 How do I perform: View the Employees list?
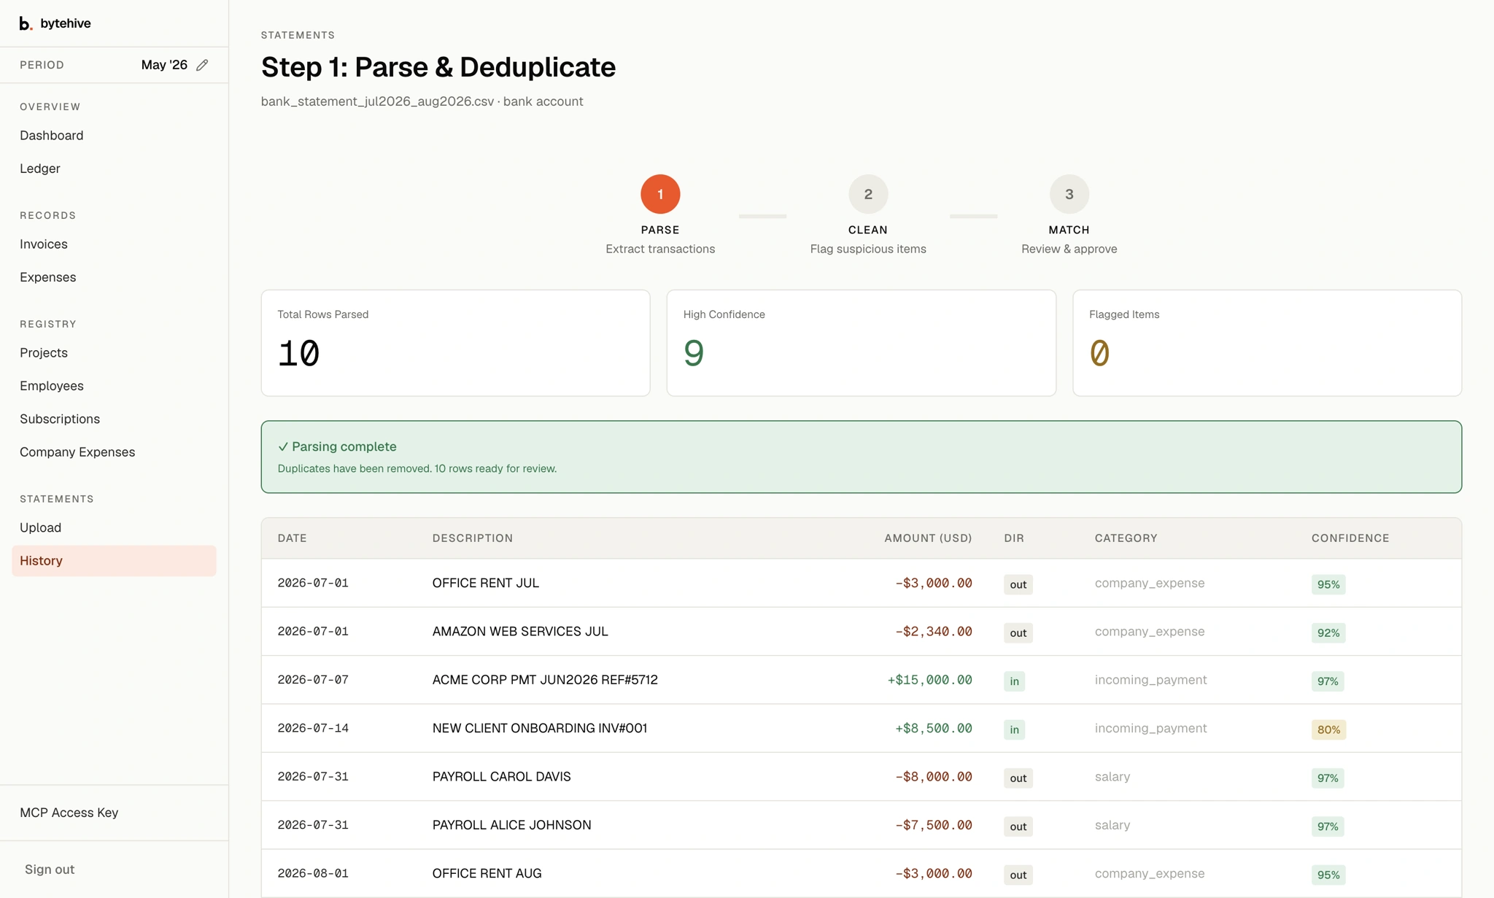52,386
